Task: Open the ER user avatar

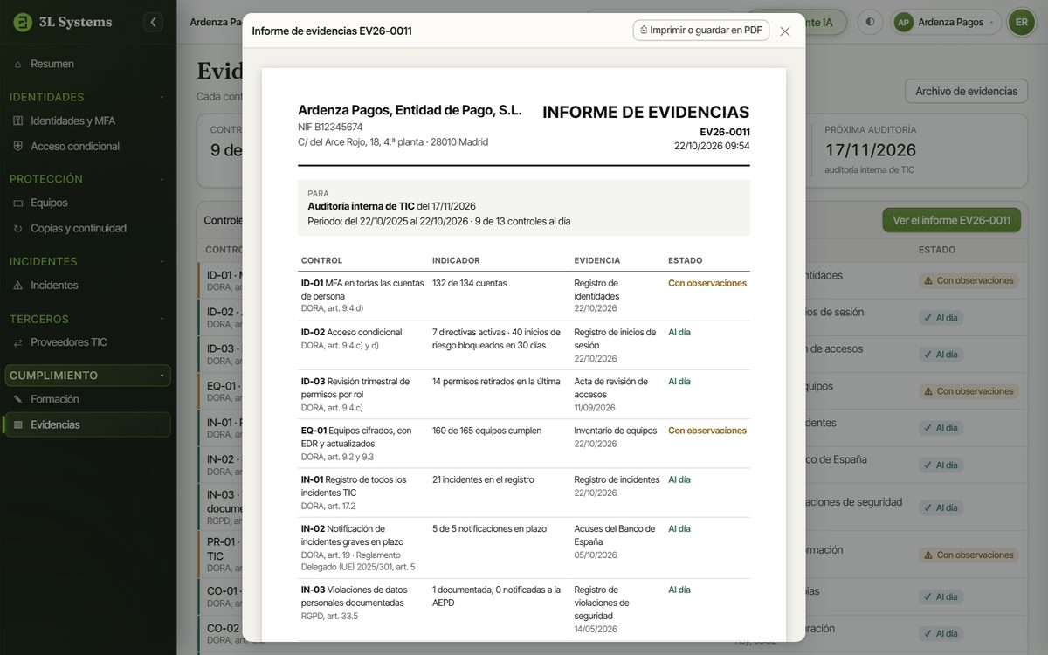Action: pyautogui.click(x=1021, y=22)
